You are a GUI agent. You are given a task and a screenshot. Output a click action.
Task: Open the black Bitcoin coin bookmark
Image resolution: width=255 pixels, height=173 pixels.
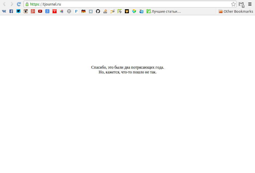pyautogui.click(x=127, y=11)
